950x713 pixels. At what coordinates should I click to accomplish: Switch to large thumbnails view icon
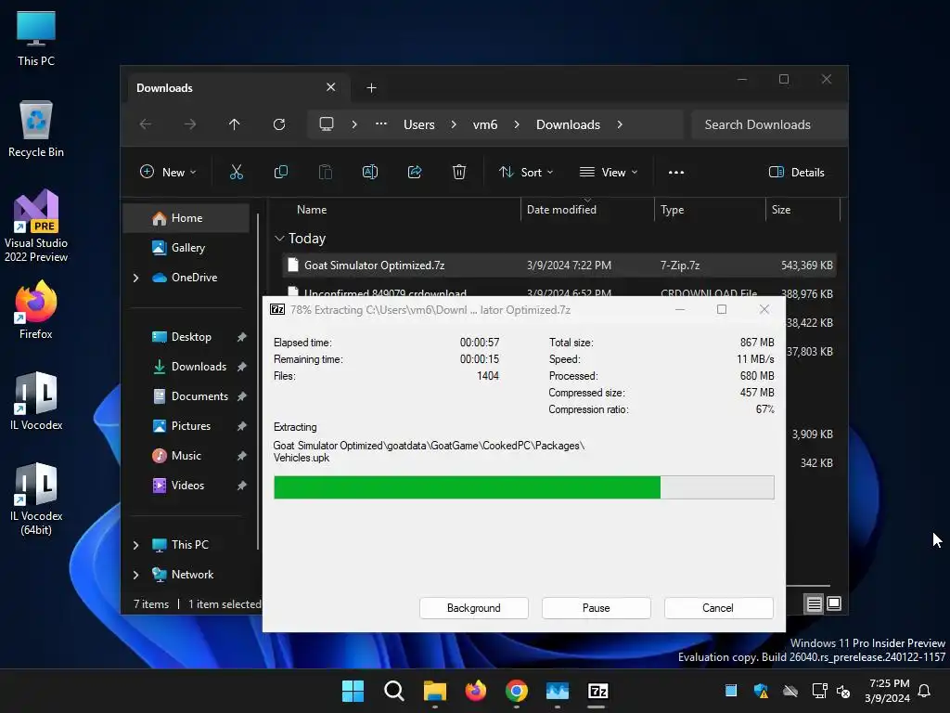[x=834, y=603]
